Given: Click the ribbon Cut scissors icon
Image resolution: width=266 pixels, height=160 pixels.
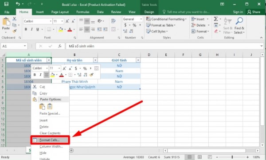Looking at the screenshot, I should tap(15, 19).
